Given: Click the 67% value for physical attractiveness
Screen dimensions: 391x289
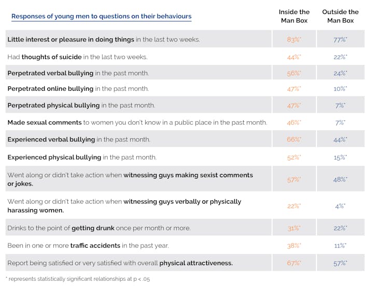Looking at the screenshot, I should [294, 264].
